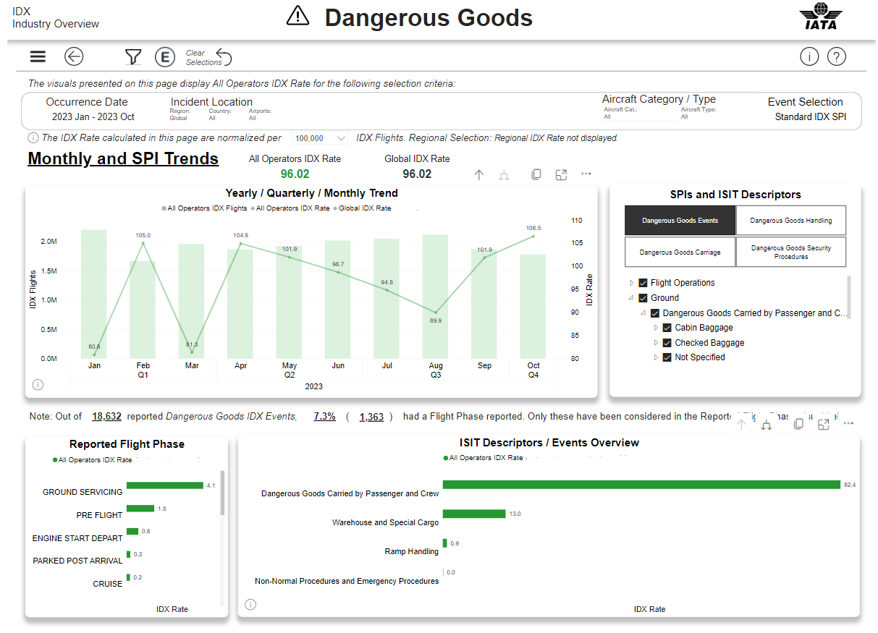This screenshot has width=878, height=633.
Task: Toggle the Cabin Baggage checkbox
Action: 667,328
